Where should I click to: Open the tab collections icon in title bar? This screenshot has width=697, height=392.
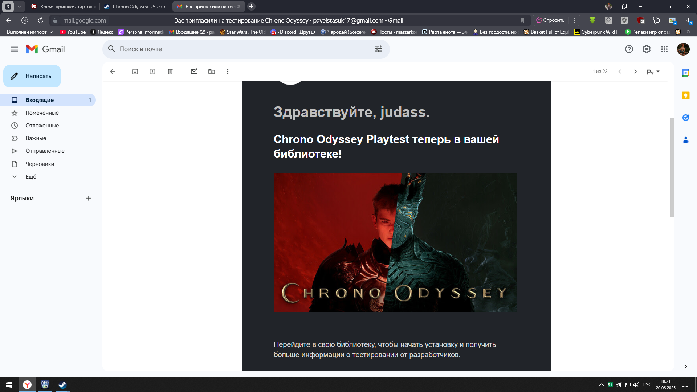(624, 7)
